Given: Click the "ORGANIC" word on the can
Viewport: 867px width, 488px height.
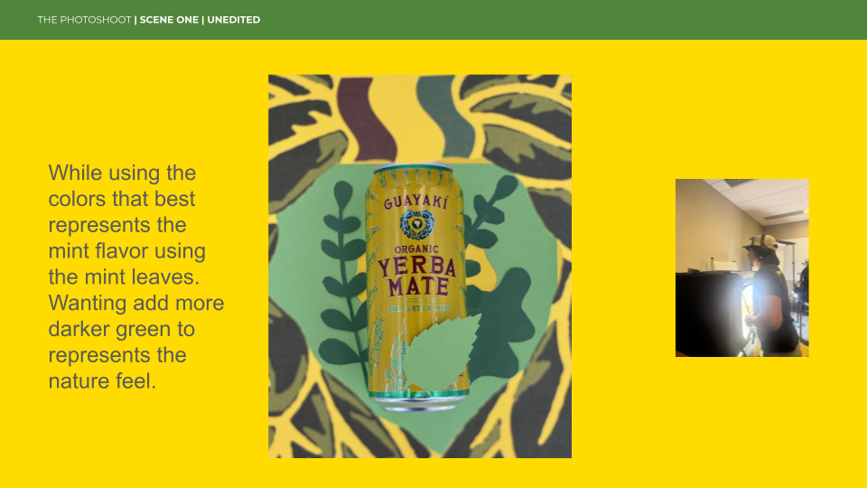Looking at the screenshot, I should click(416, 249).
